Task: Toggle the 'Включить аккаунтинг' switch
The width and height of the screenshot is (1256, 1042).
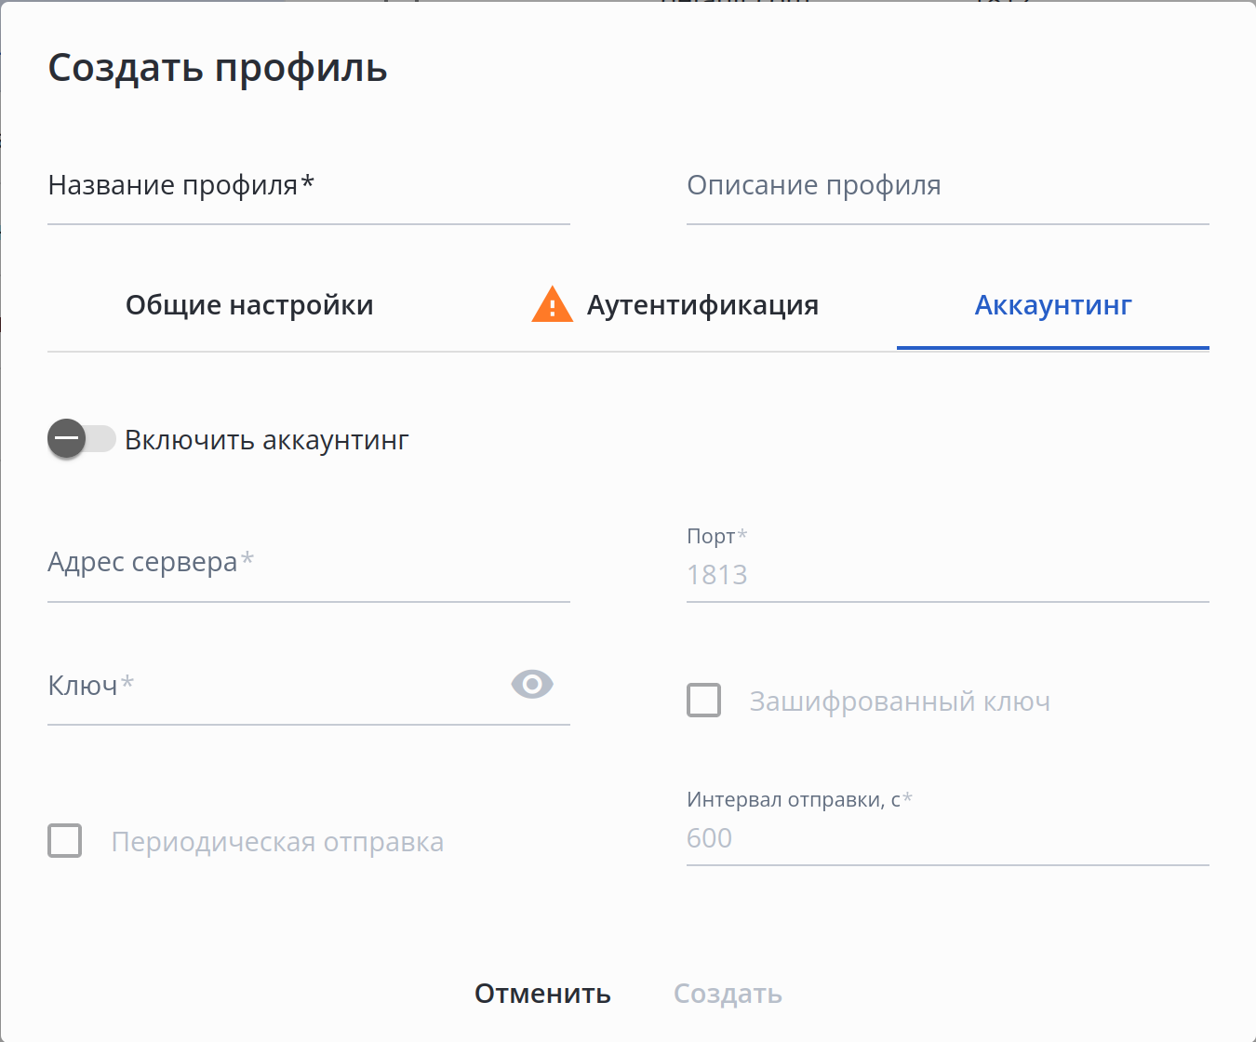Action: (82, 439)
